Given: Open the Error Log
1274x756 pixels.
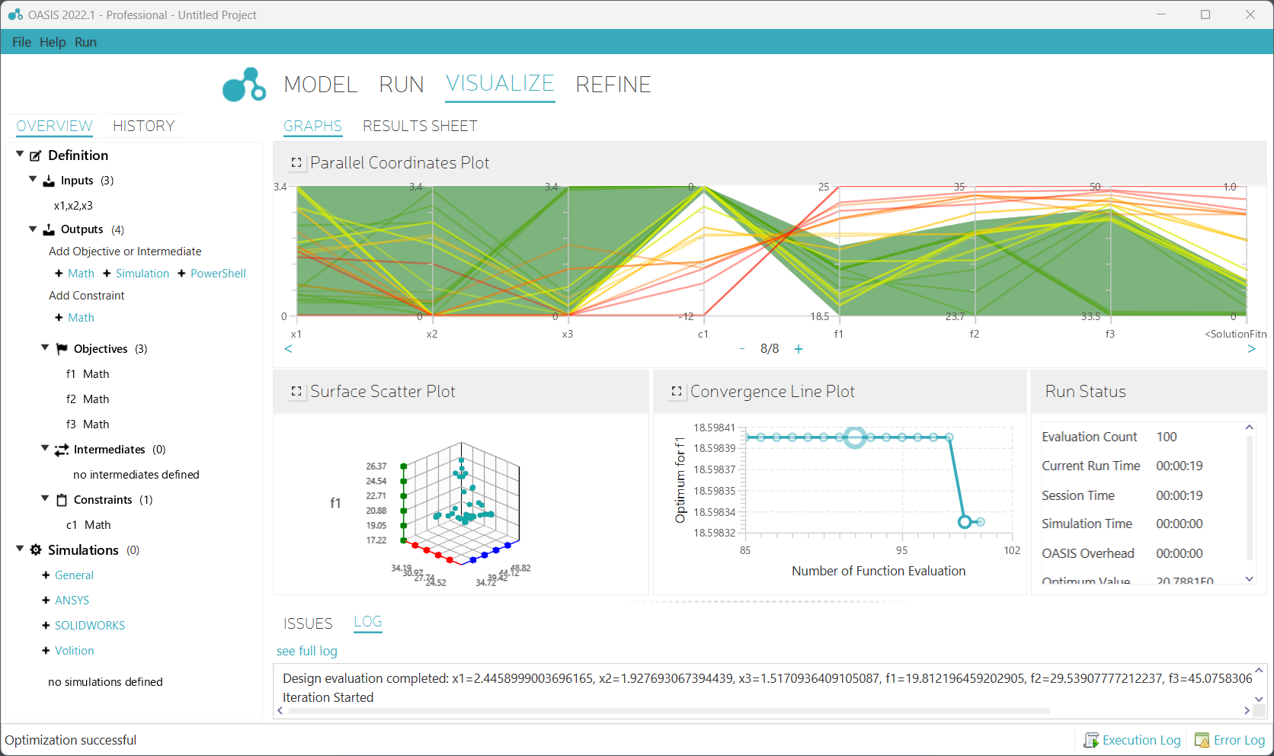Looking at the screenshot, I should pos(1230,740).
